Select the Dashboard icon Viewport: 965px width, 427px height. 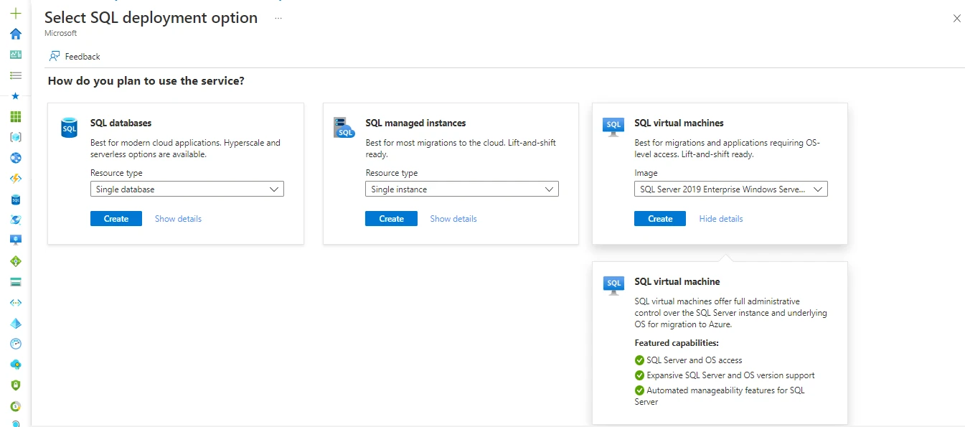click(15, 54)
